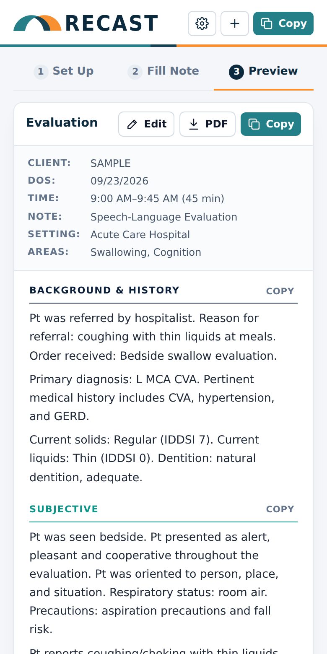Click the Evaluation heading

click(x=62, y=123)
